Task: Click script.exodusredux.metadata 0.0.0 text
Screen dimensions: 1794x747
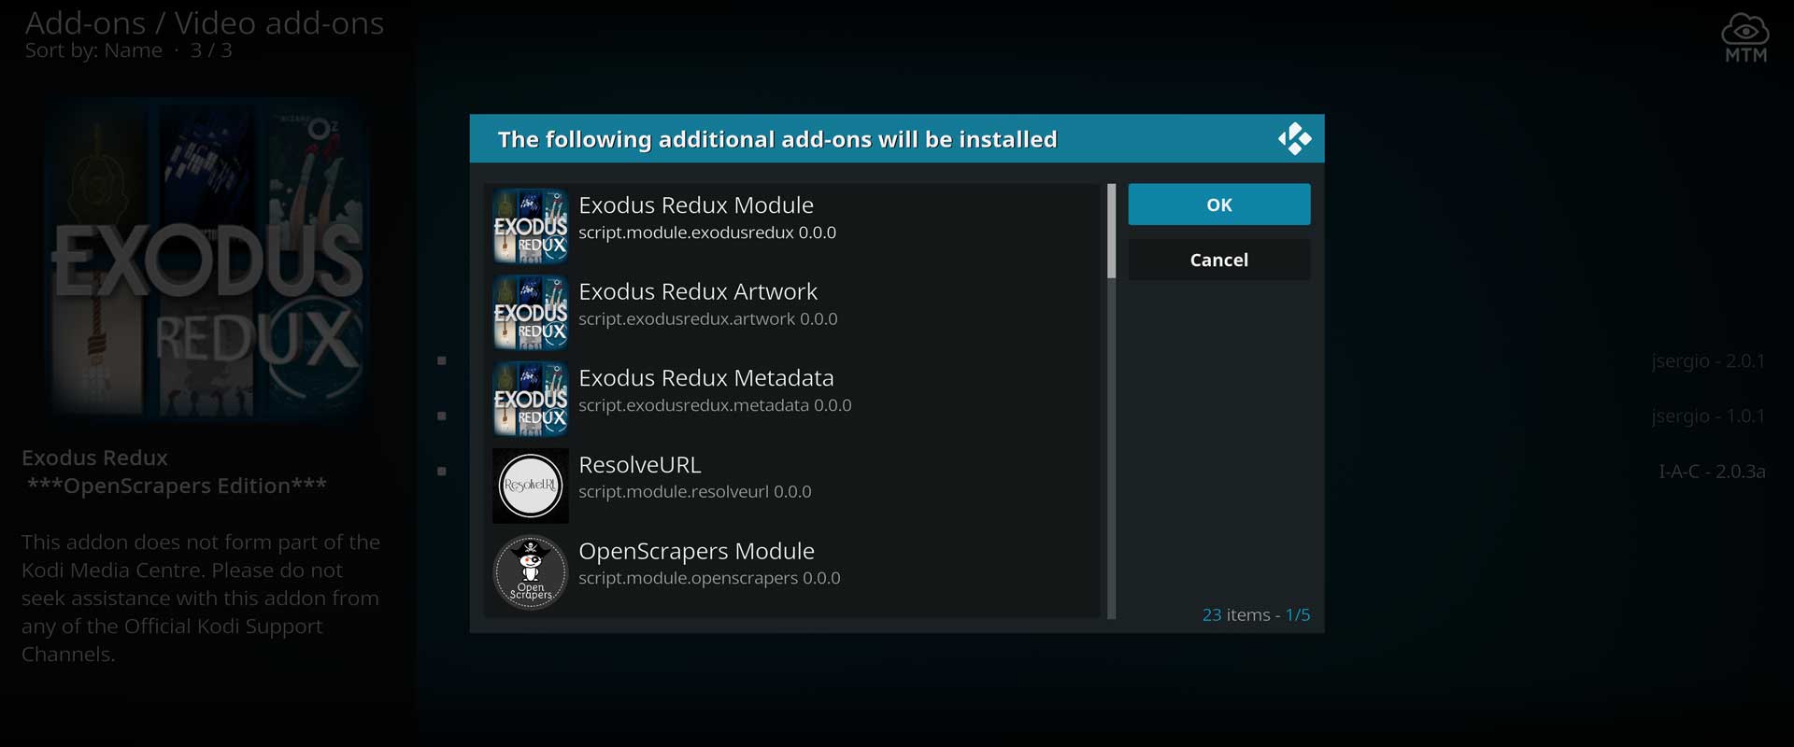Action: [x=715, y=405]
